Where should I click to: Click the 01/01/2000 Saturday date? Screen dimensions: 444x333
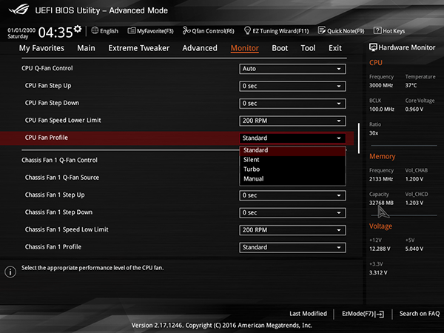pos(21,33)
